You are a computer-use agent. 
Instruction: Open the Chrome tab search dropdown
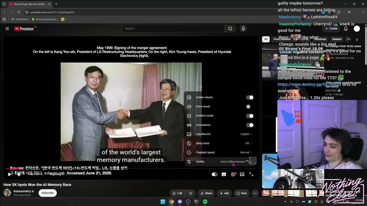(4, 4)
